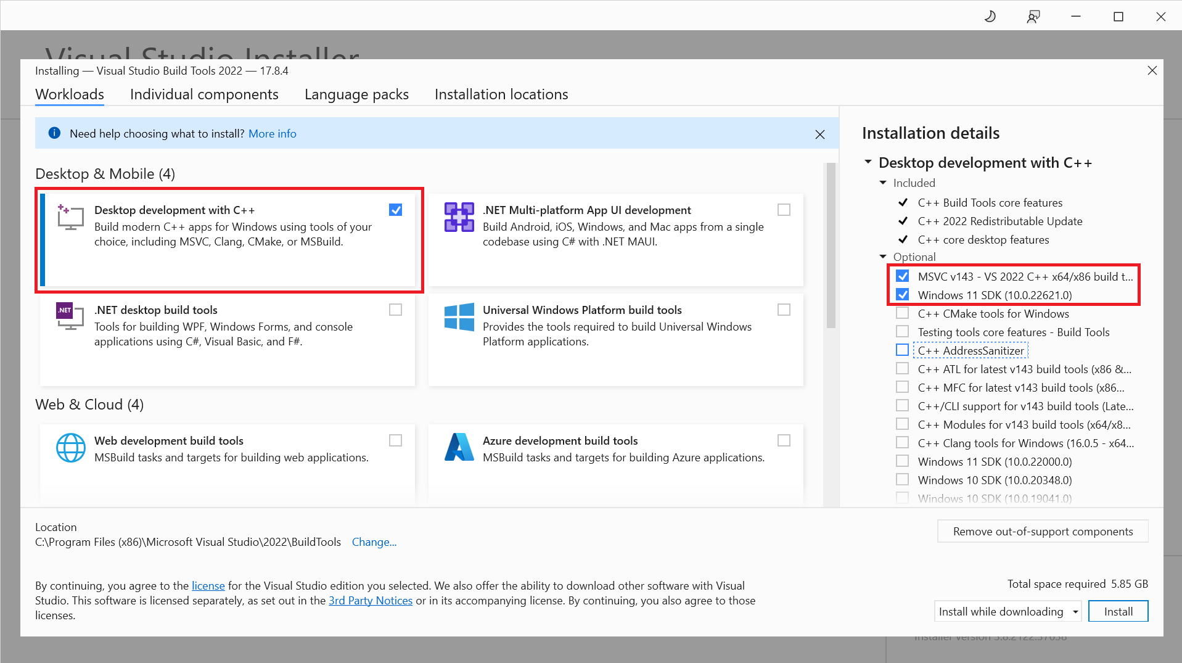Check Web development build tools
This screenshot has height=663, width=1182.
(396, 440)
